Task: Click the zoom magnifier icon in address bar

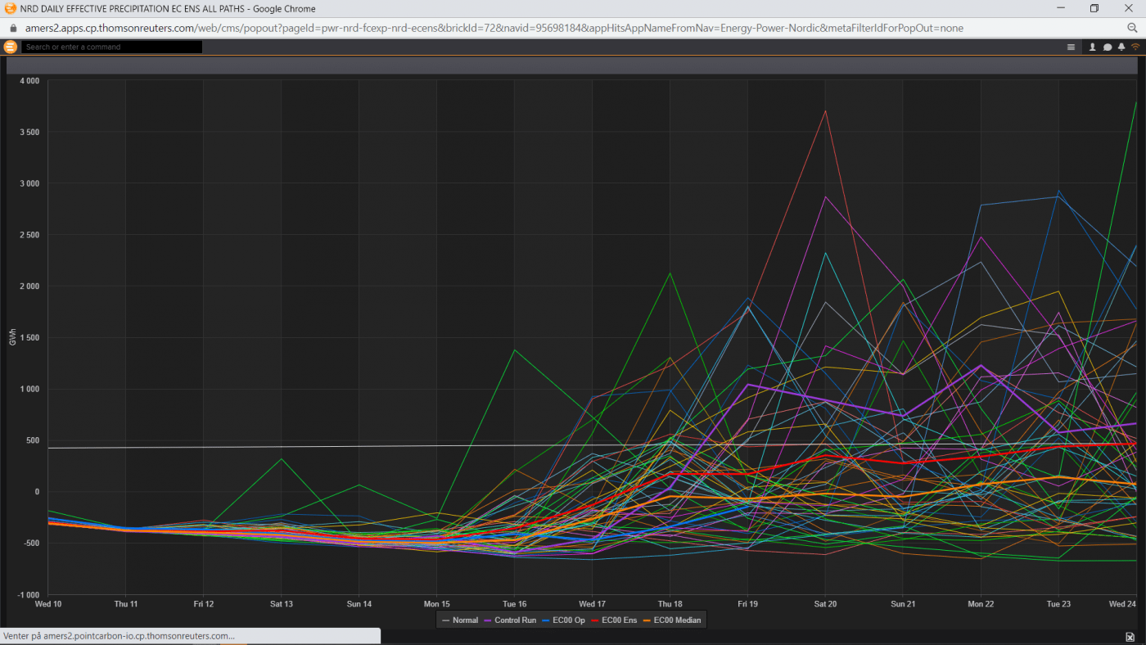Action: pyautogui.click(x=1133, y=28)
